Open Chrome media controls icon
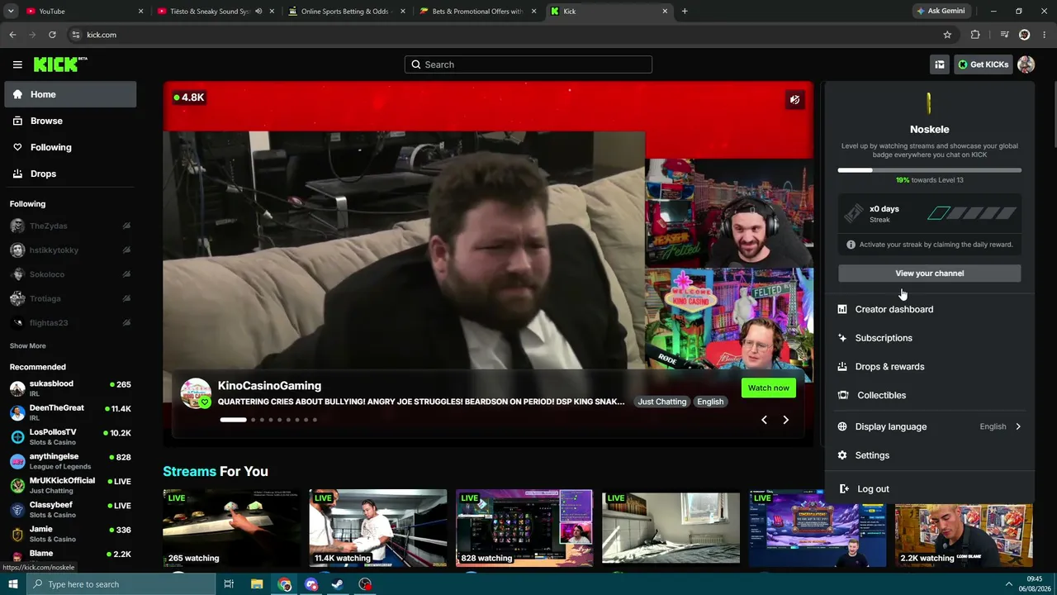 [1004, 35]
